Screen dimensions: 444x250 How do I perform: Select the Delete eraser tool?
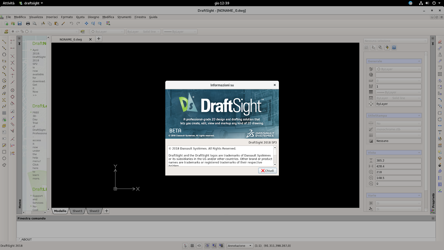click(x=440, y=42)
